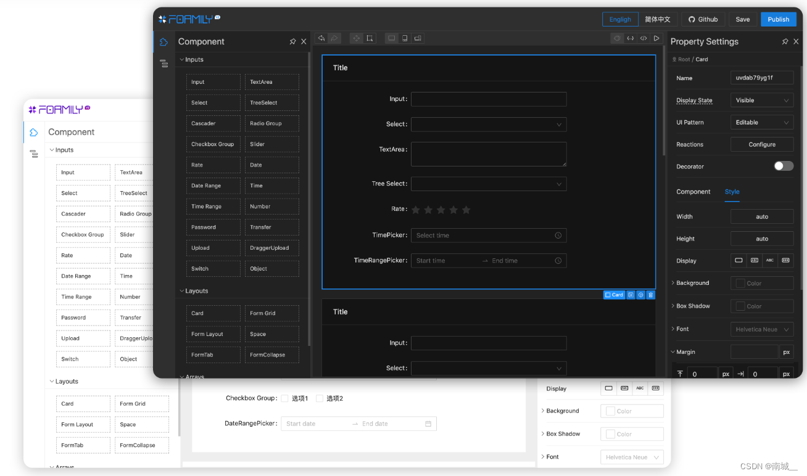
Task: Switch to the Style tab
Action: (x=732, y=192)
